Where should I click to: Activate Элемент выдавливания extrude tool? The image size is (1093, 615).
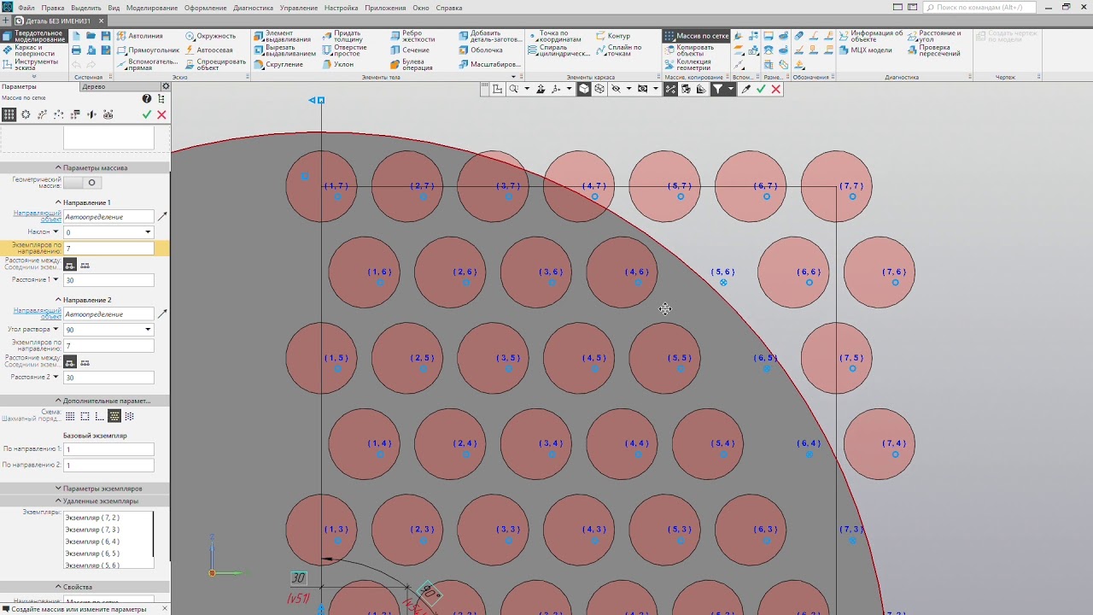tap(283, 36)
